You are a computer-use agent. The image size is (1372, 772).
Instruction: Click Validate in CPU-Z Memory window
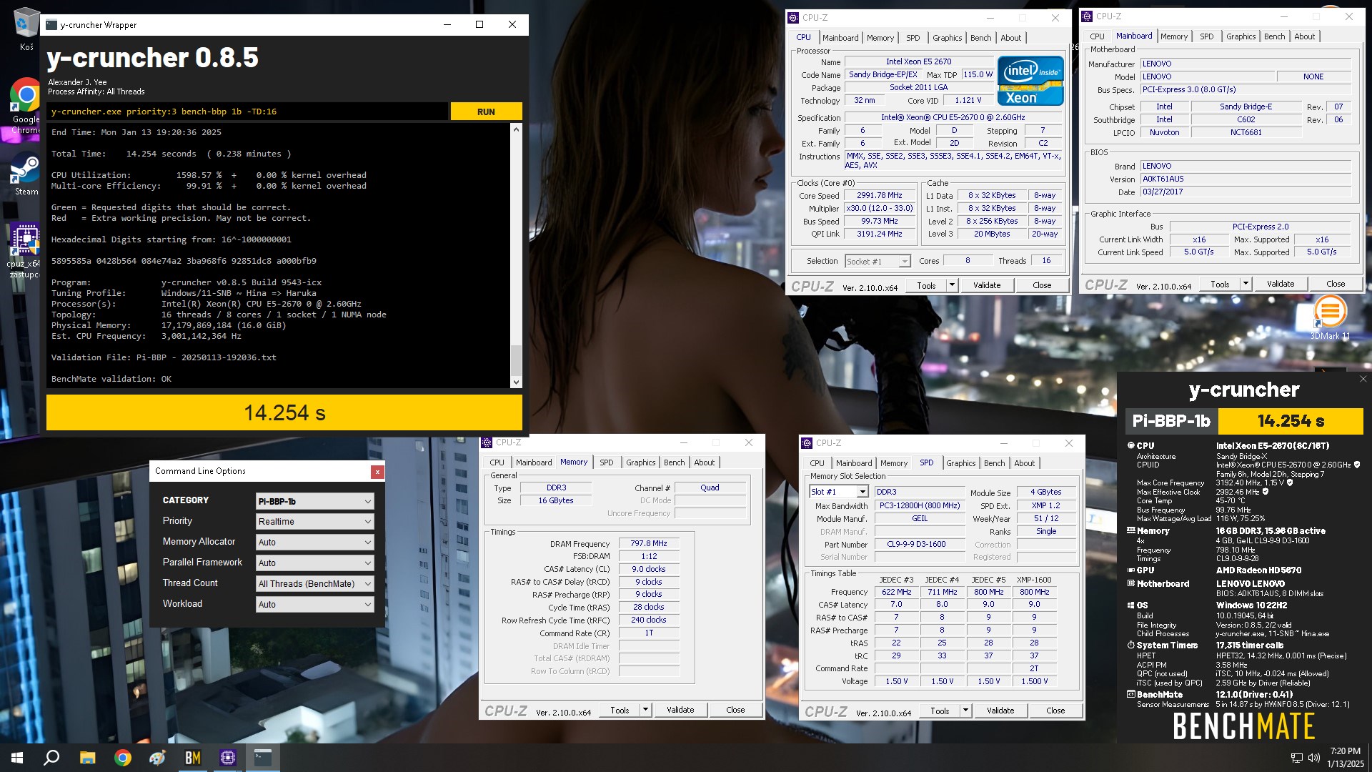coord(680,710)
